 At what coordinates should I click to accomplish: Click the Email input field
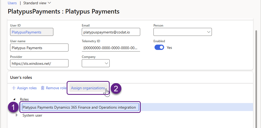point(111,32)
